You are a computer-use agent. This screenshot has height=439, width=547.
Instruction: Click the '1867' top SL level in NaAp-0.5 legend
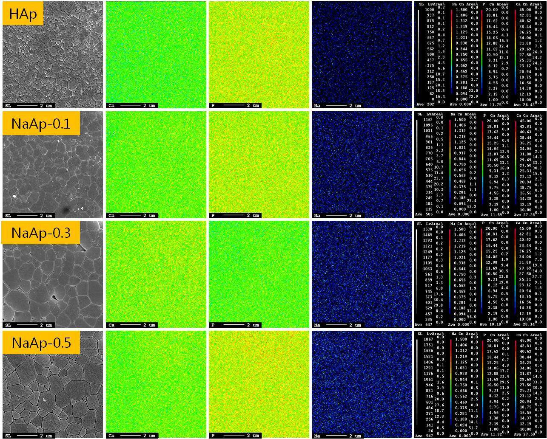(428, 340)
